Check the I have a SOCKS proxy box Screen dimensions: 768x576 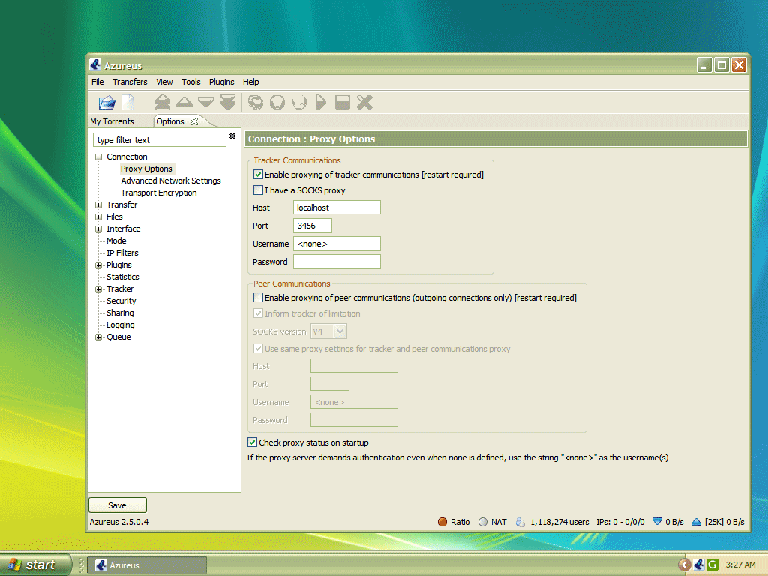click(258, 190)
